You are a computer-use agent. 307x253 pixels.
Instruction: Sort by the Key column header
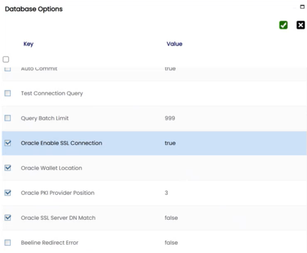28,44
